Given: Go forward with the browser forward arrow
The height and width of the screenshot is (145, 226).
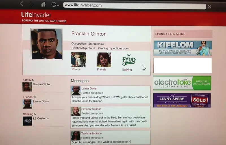Looking at the screenshot, I should point(32,4).
